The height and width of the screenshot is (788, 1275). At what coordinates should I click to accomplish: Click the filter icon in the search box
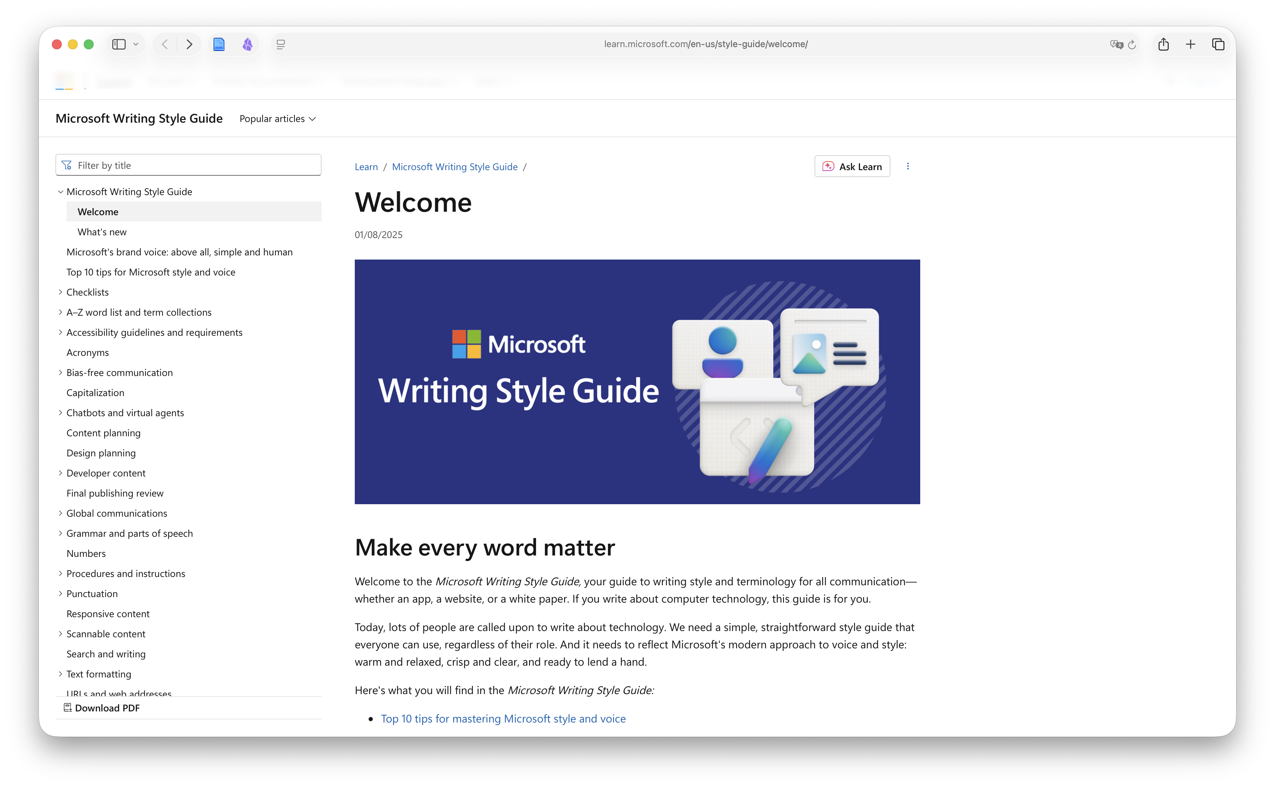point(67,165)
